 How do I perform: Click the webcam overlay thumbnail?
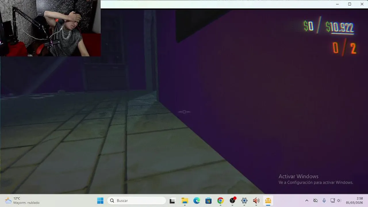[x=50, y=28]
